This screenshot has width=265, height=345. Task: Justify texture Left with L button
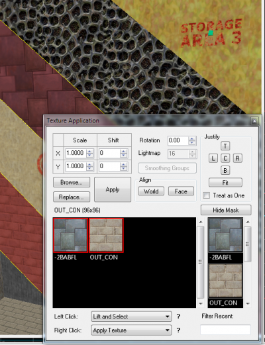tap(213, 158)
